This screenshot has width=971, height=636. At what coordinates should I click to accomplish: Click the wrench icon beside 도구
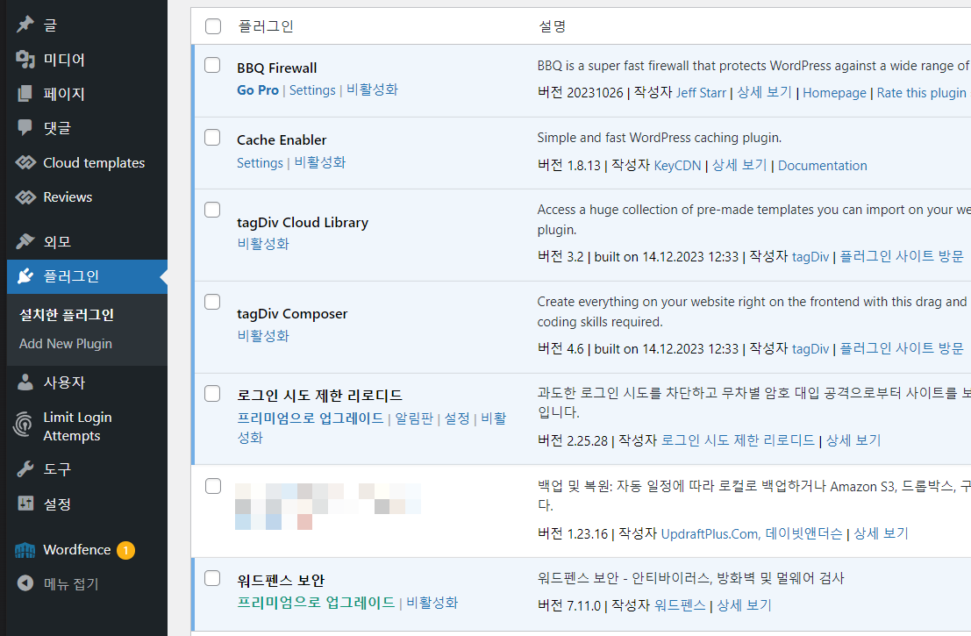(x=25, y=468)
